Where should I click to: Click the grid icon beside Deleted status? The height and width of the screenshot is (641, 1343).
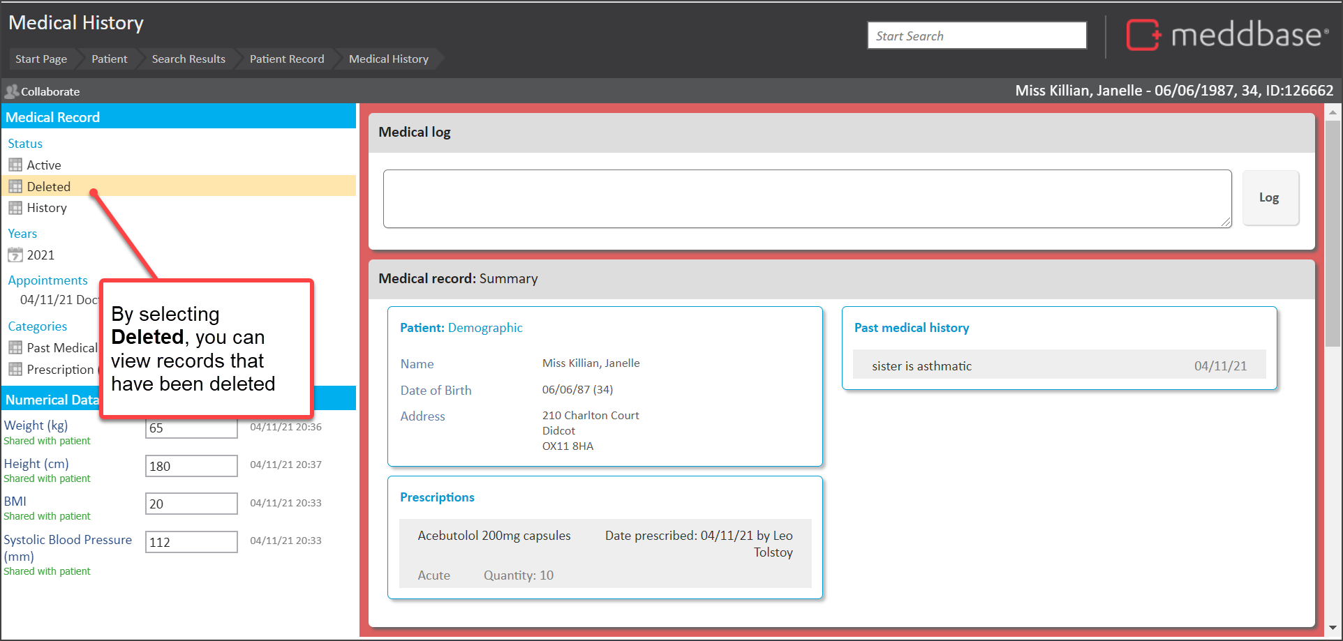[x=15, y=187]
